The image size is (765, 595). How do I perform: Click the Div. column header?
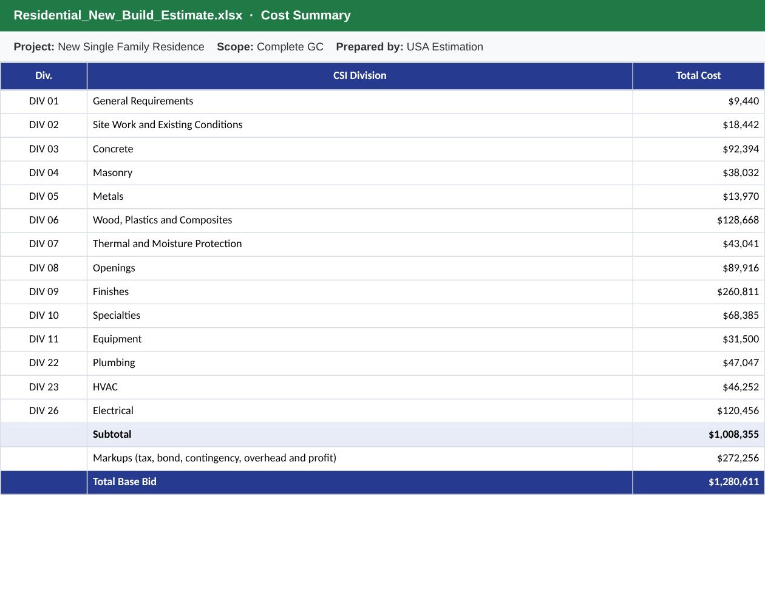point(44,76)
